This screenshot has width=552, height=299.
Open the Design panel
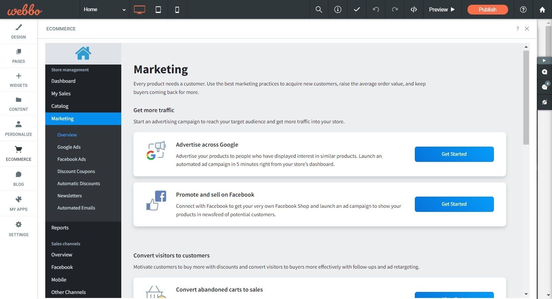[x=19, y=31]
